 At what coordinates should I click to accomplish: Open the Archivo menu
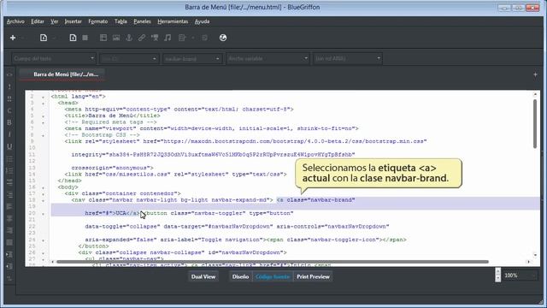click(x=15, y=21)
